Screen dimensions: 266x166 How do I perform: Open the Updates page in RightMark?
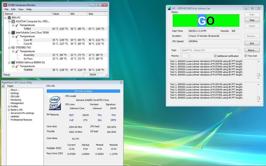pyautogui.click(x=15, y=116)
